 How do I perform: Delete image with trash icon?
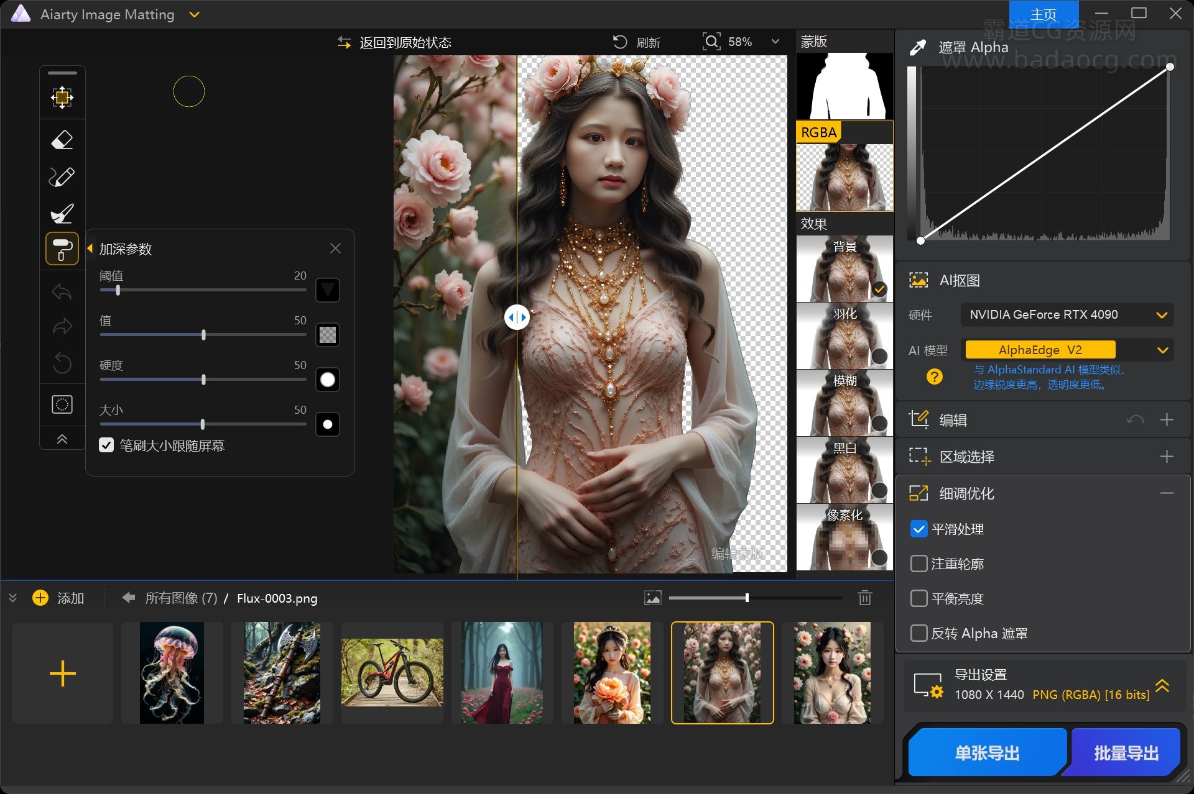click(x=864, y=598)
